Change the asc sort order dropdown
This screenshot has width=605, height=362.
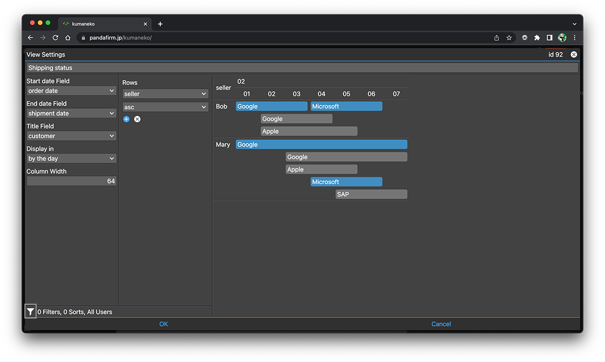pos(165,107)
